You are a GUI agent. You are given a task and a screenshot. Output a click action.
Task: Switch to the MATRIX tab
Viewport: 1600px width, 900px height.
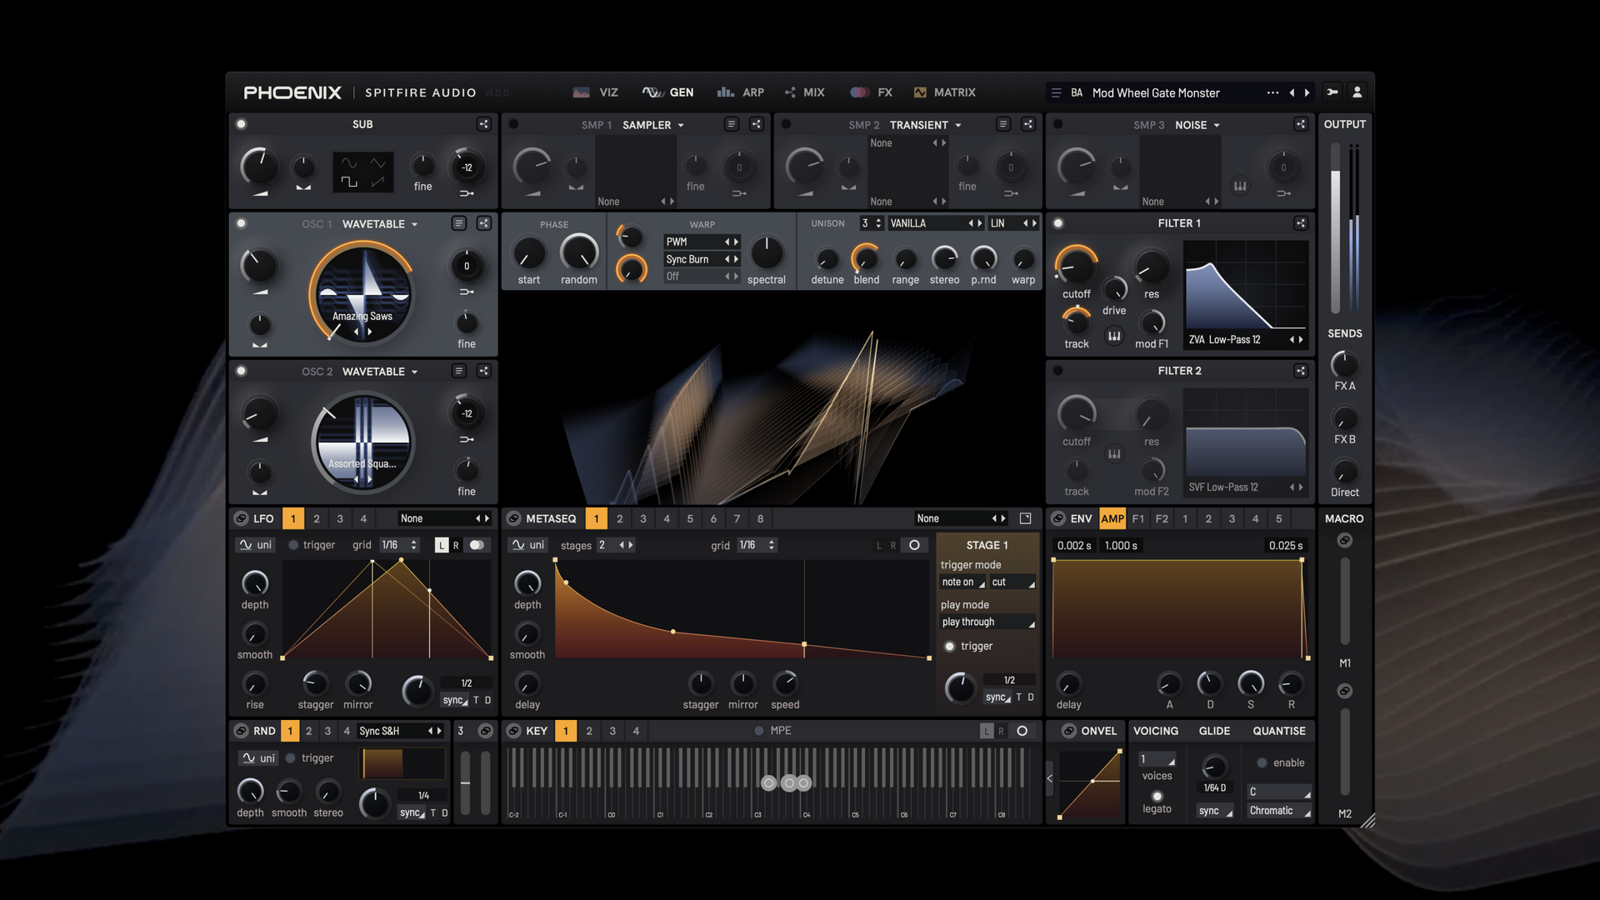coord(944,92)
